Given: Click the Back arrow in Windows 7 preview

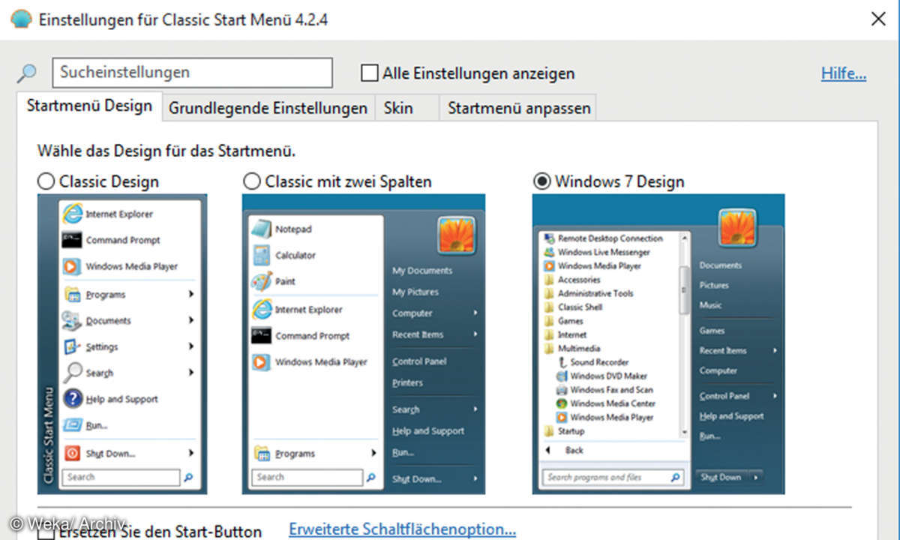Looking at the screenshot, I should pos(548,450).
